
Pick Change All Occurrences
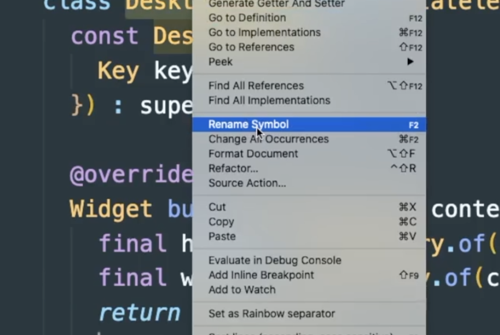tap(308, 139)
